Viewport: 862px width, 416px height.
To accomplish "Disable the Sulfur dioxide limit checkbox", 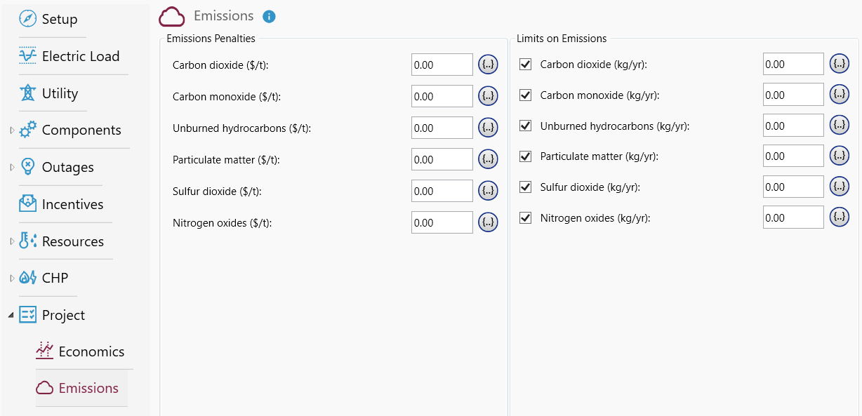I will [x=525, y=187].
